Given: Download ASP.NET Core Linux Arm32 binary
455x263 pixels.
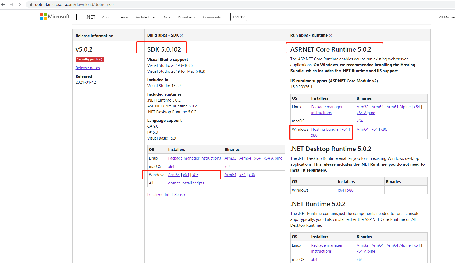Looking at the screenshot, I should (362, 107).
